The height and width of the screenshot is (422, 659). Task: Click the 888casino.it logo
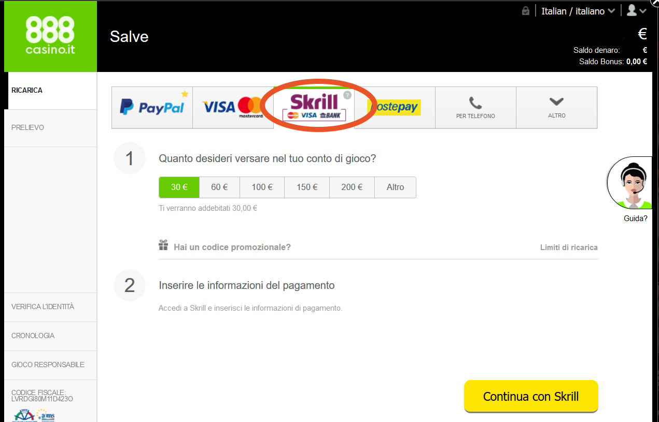click(x=50, y=36)
